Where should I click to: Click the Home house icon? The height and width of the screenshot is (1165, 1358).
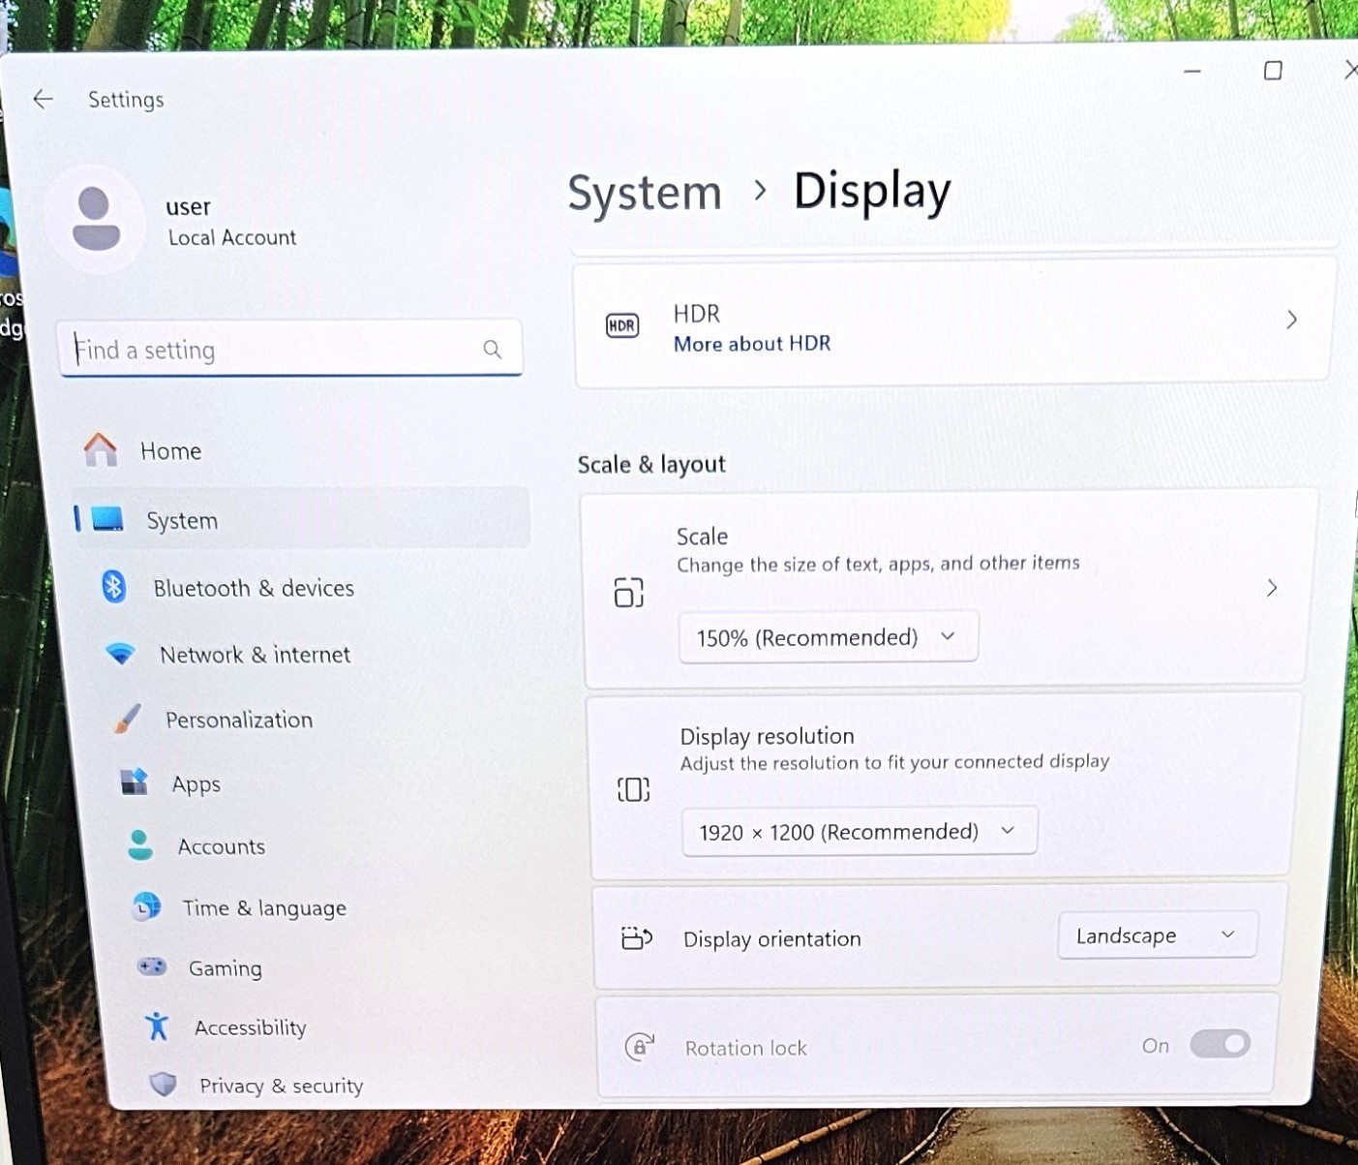[100, 449]
